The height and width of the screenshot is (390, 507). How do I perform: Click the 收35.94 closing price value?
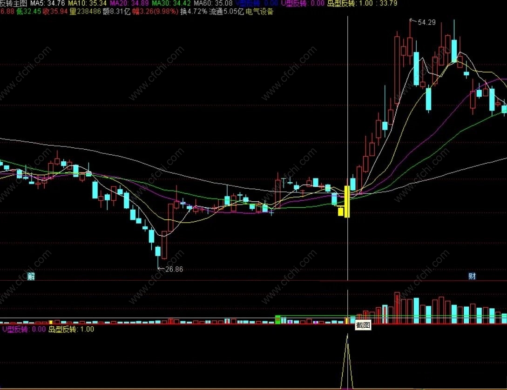click(x=55, y=12)
